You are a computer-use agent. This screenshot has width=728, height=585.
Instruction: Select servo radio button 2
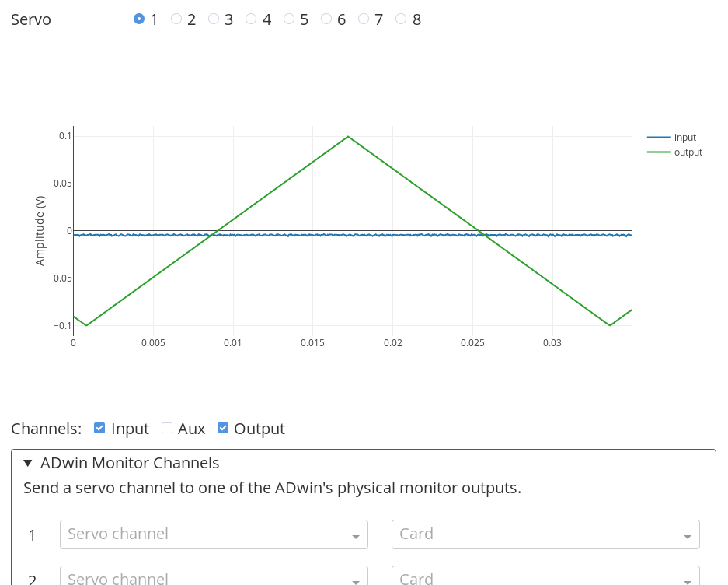pyautogui.click(x=176, y=19)
